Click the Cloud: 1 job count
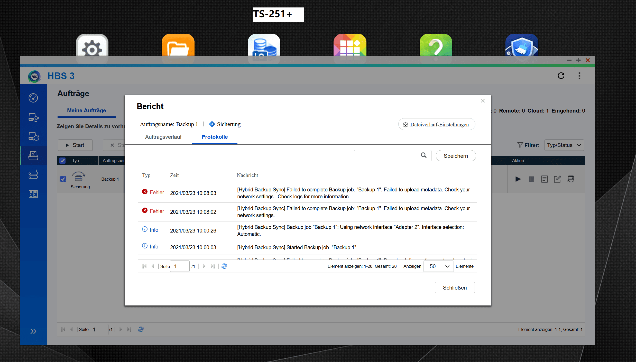The width and height of the screenshot is (636, 362). 538,111
